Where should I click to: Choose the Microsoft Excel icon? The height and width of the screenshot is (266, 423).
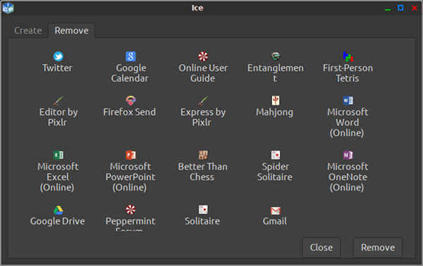pos(58,155)
